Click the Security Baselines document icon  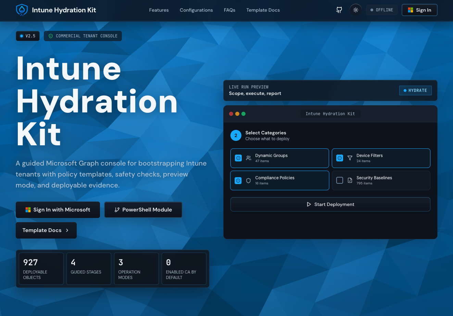pyautogui.click(x=350, y=180)
